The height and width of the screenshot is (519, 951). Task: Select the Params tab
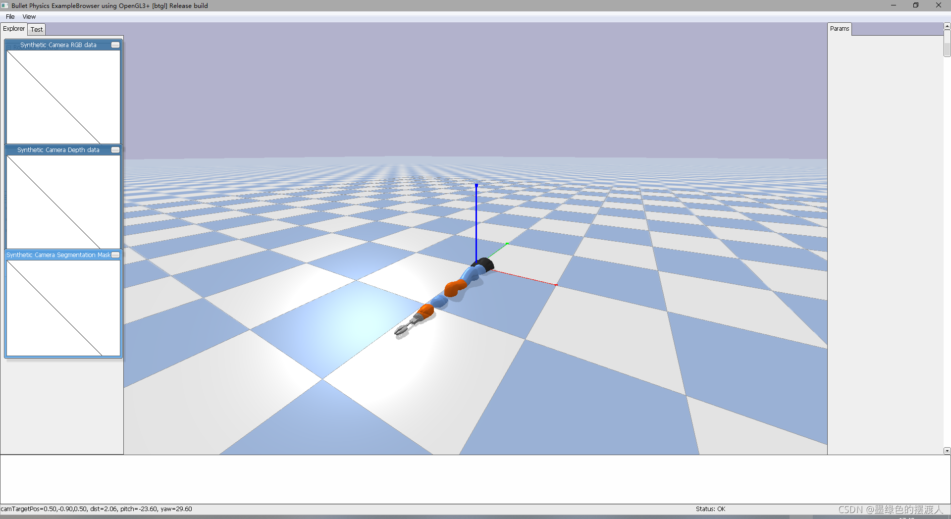[840, 28]
